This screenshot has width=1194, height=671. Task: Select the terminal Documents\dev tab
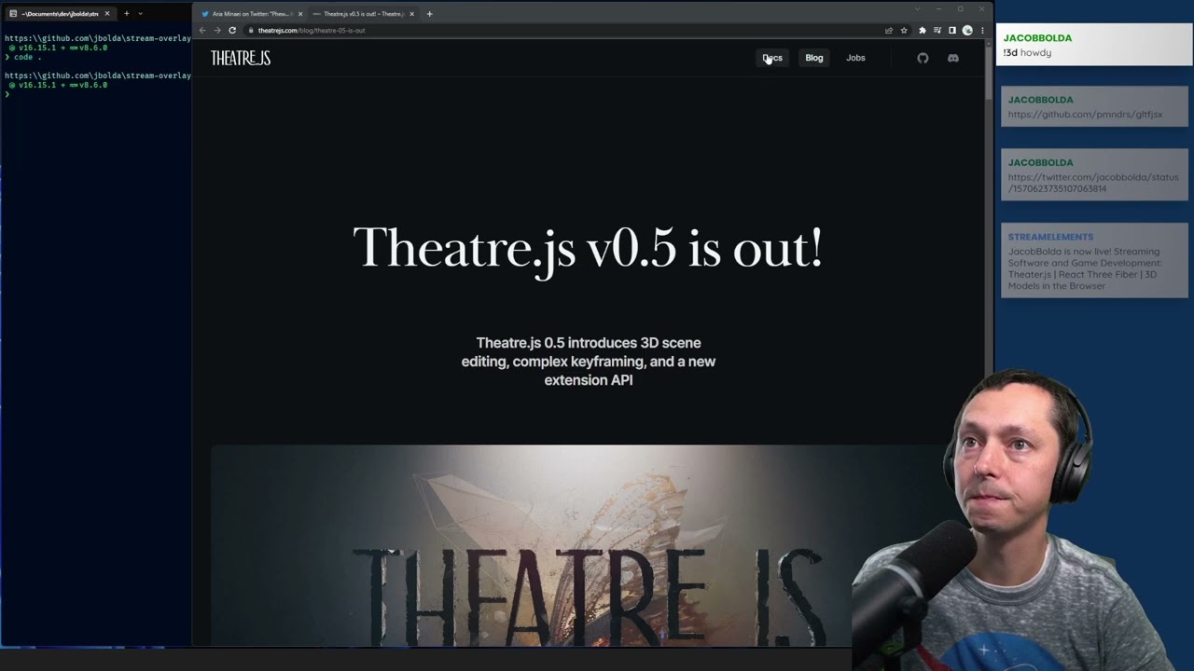(x=59, y=13)
